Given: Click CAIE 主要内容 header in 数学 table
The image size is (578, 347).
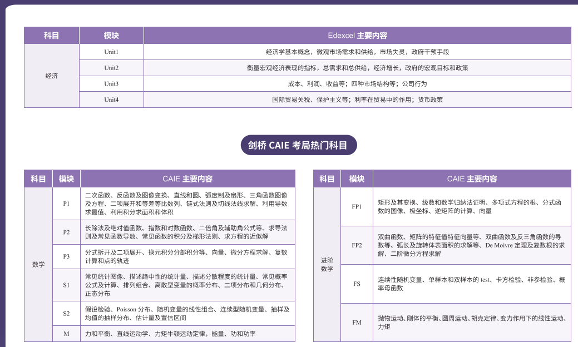Looking at the screenshot, I should coord(187,179).
